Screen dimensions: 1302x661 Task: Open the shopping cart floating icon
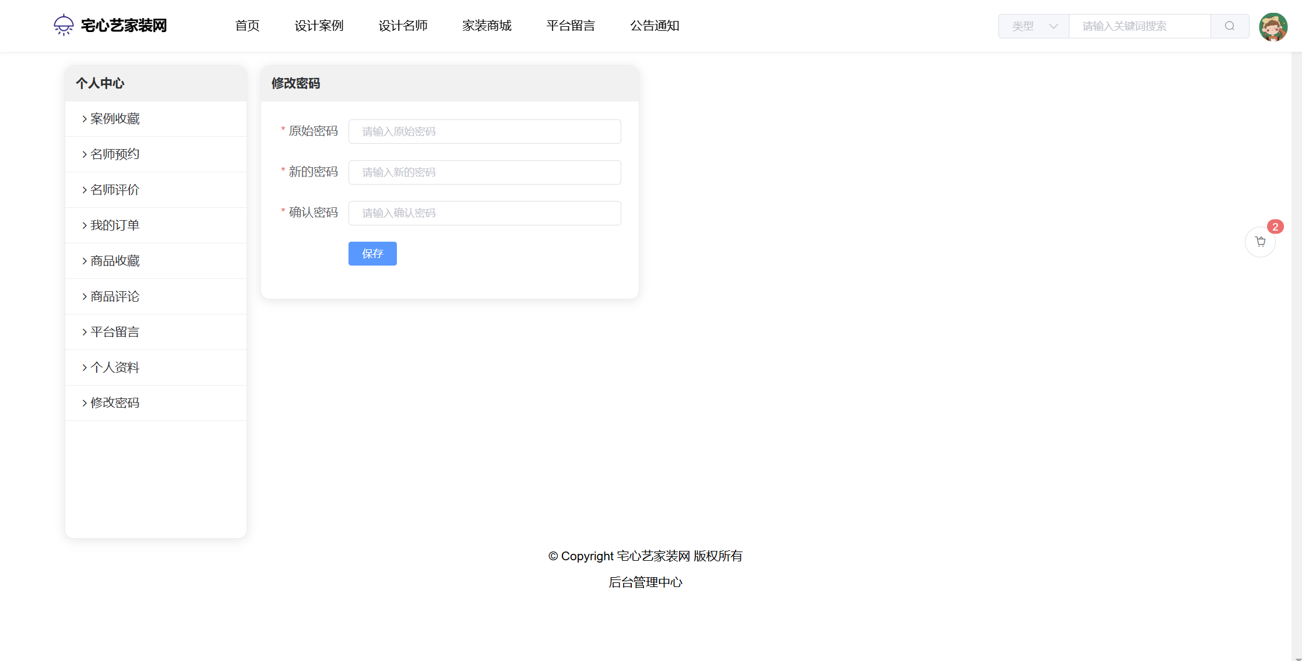tap(1260, 242)
